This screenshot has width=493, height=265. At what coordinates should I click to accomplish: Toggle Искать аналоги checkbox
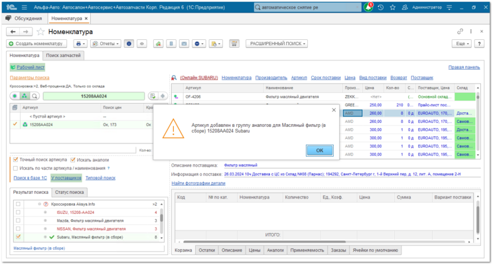72,160
